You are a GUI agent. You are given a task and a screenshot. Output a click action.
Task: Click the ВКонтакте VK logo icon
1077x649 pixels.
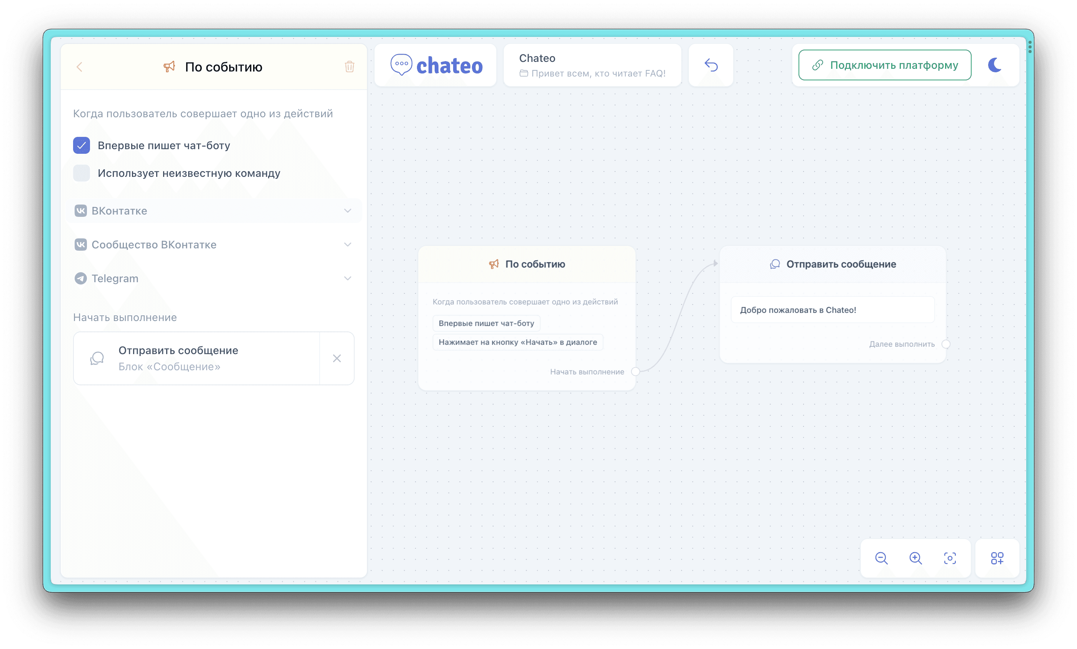point(80,211)
